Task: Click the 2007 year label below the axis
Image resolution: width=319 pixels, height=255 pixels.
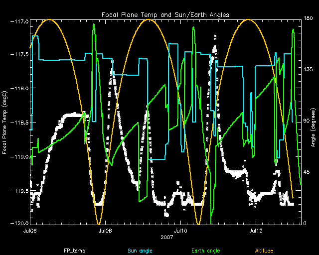Action: [x=167, y=238]
